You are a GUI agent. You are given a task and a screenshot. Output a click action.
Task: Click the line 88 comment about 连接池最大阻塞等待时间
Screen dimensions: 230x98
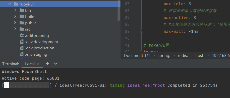click(197, 25)
